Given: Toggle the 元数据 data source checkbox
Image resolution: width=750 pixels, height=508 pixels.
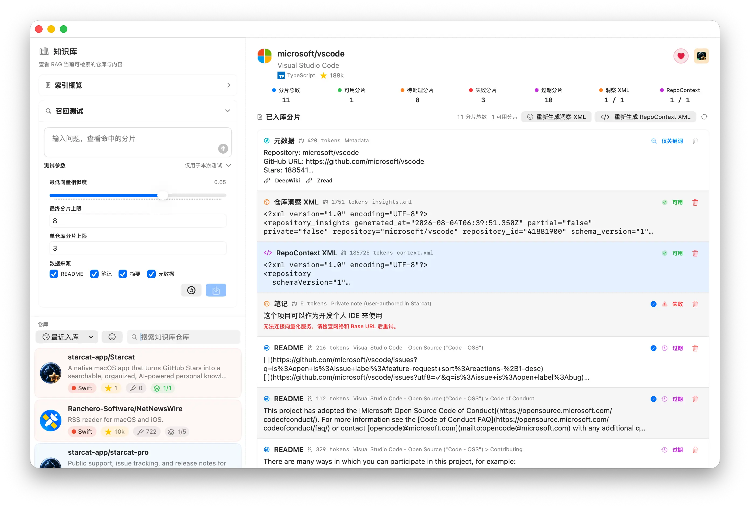Looking at the screenshot, I should 151,274.
